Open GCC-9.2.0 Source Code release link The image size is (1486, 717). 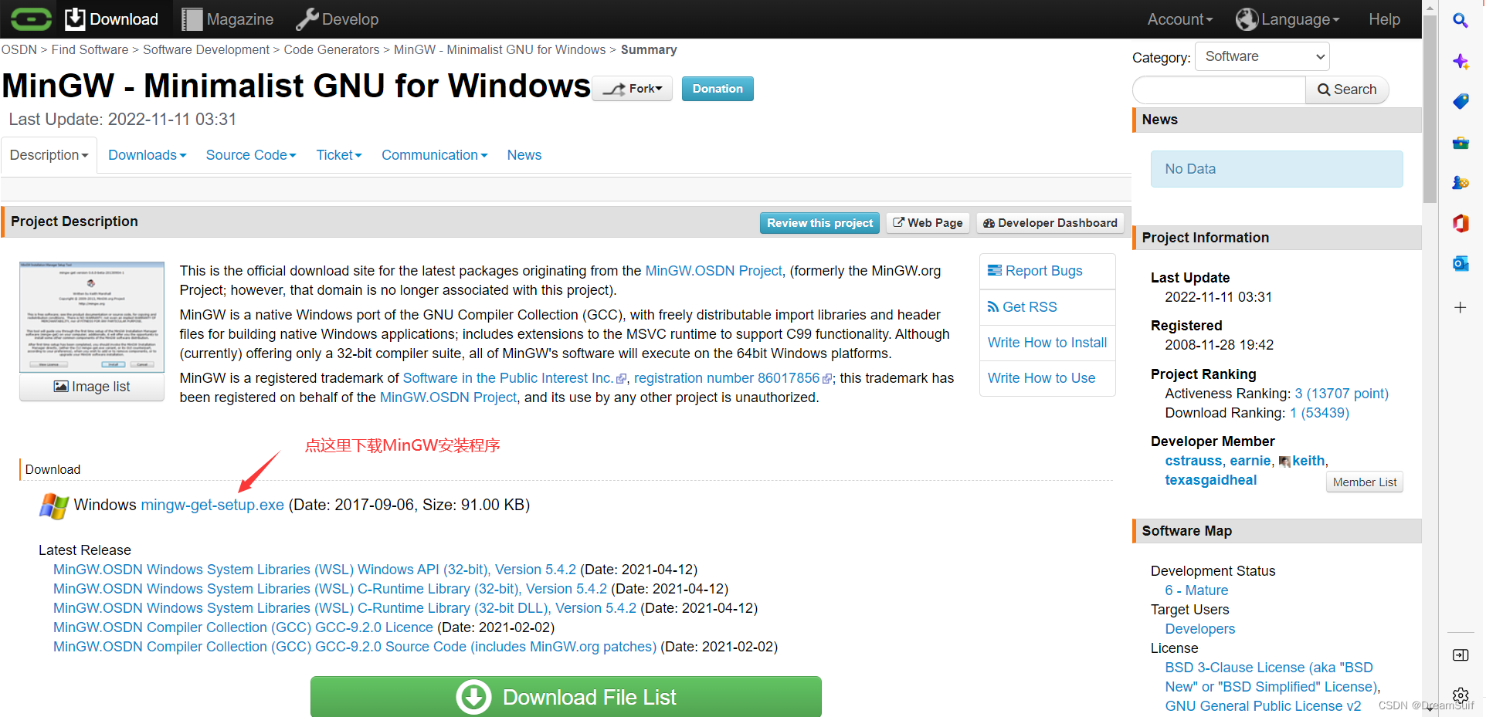coord(355,647)
